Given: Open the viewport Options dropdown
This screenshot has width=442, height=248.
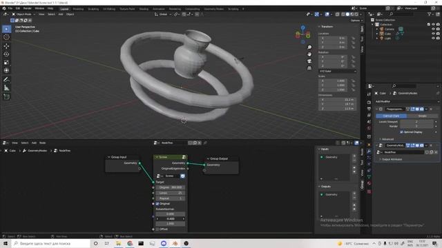Looking at the screenshot, I should (356, 20).
